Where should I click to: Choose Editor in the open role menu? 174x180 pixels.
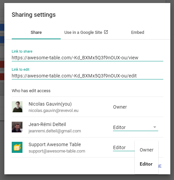147,164
